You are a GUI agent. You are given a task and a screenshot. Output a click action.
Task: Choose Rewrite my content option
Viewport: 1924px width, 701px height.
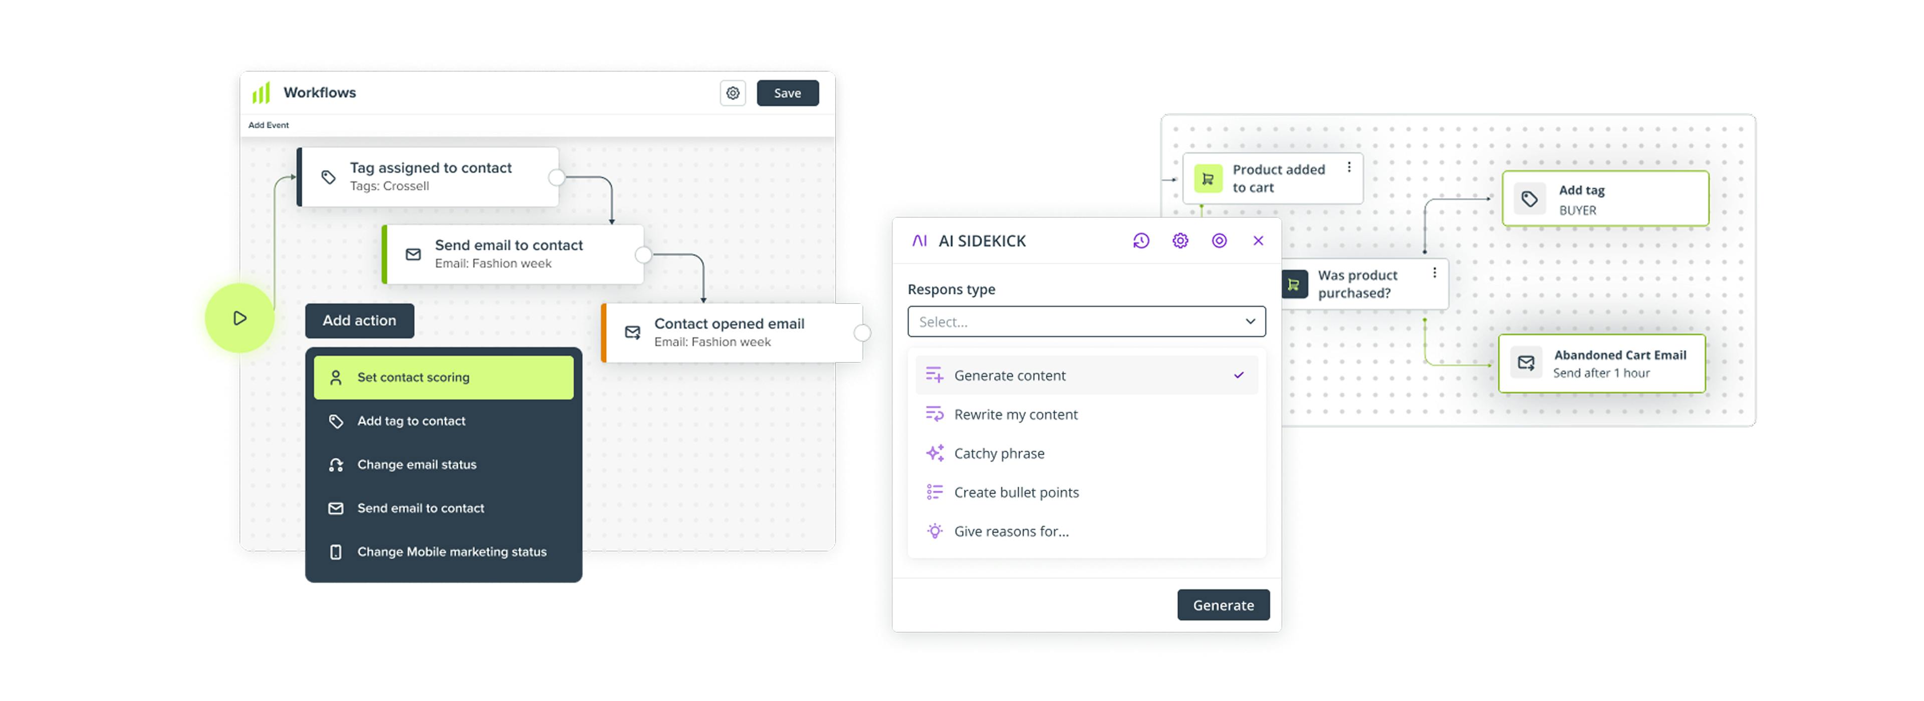tap(1015, 414)
